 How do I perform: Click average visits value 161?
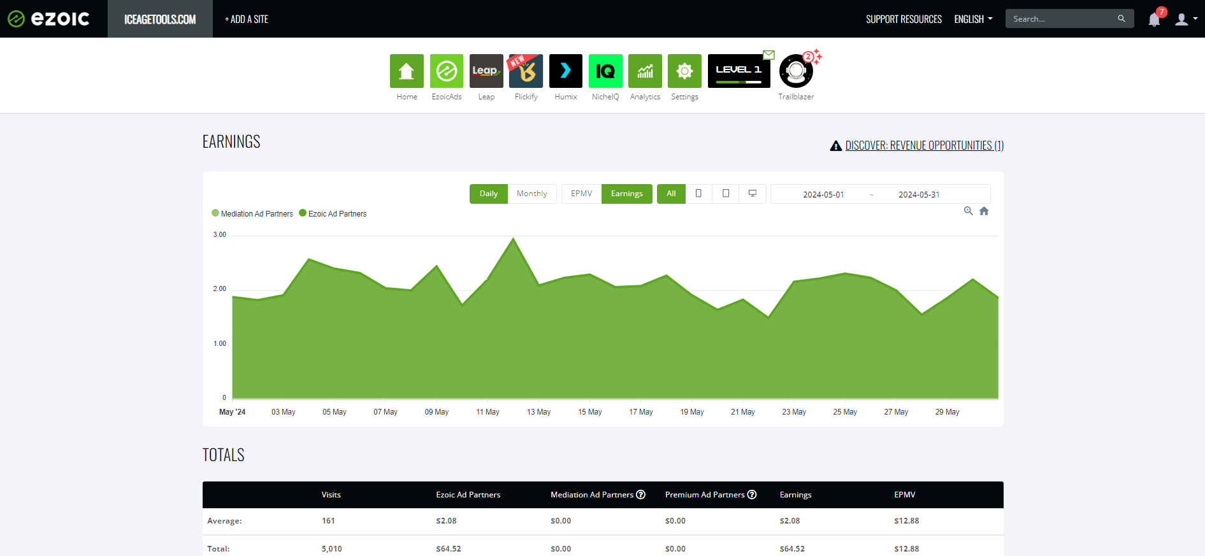[328, 521]
